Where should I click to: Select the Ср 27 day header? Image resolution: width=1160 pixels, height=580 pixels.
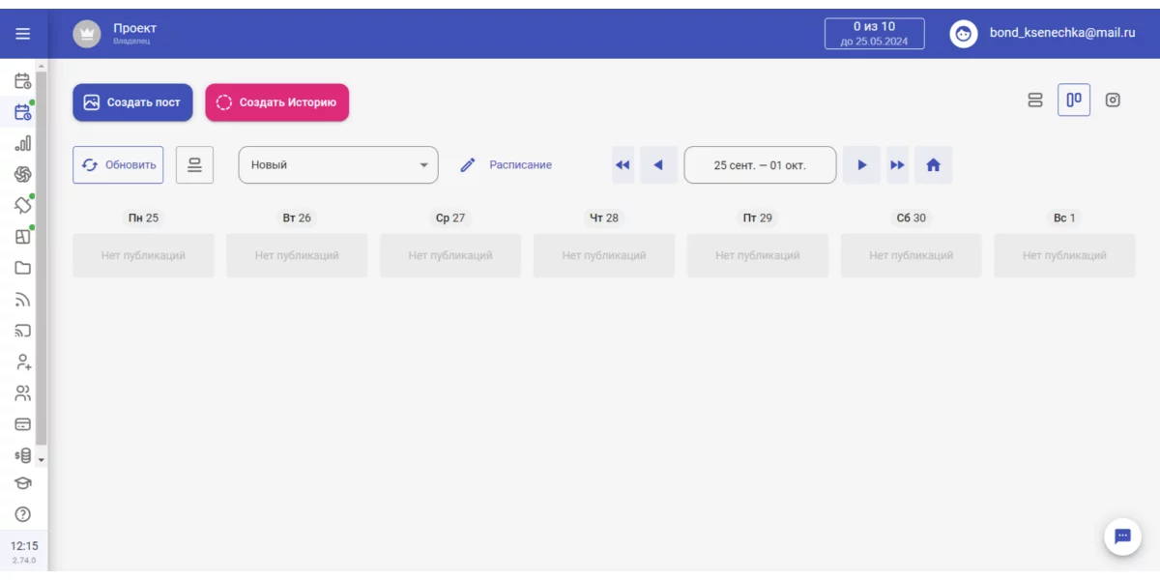(450, 218)
